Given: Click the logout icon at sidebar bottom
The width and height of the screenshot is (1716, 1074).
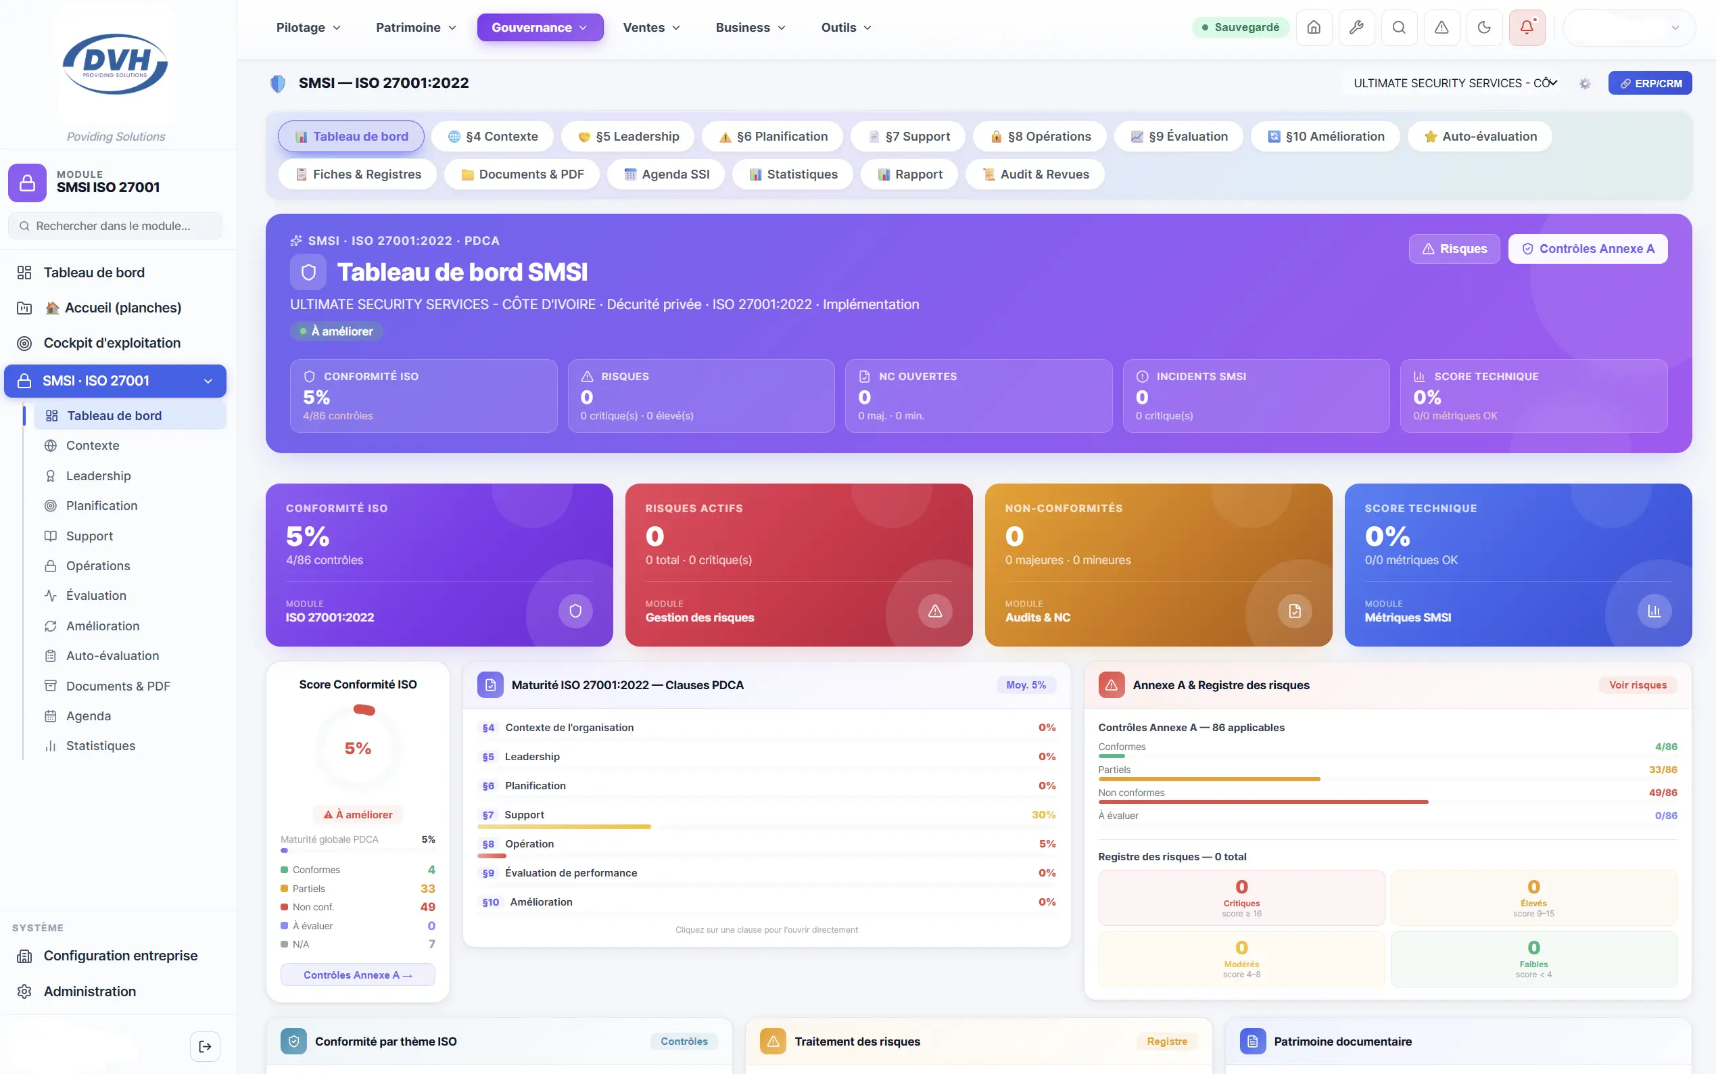Looking at the screenshot, I should [205, 1046].
